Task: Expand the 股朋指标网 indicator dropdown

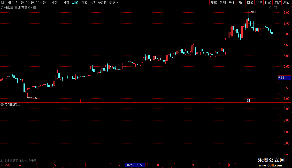Action: [x=2, y=105]
